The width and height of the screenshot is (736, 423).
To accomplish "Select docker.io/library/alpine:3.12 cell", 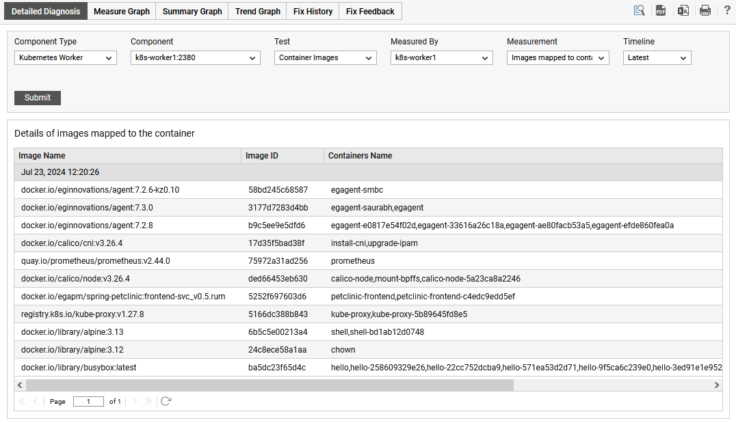I will (x=73, y=351).
